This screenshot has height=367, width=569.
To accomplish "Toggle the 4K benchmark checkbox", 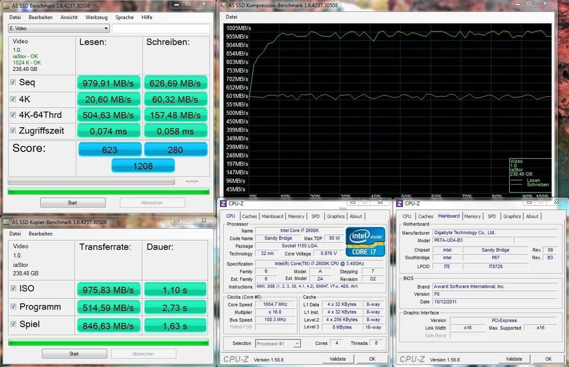I will point(13,99).
